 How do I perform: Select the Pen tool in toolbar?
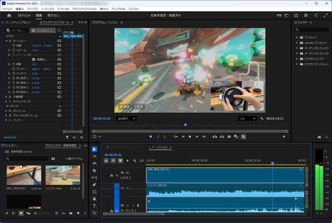click(94, 185)
